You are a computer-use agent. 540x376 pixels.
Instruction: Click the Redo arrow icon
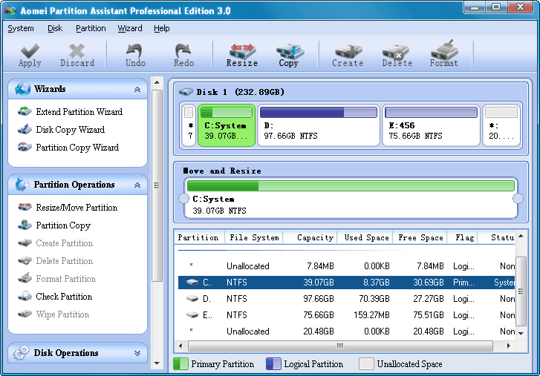[x=183, y=50]
